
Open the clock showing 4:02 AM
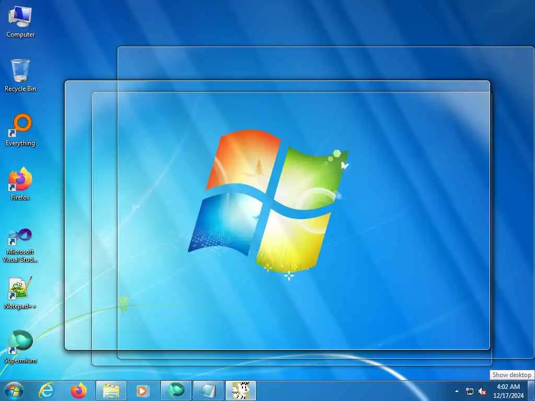508,391
